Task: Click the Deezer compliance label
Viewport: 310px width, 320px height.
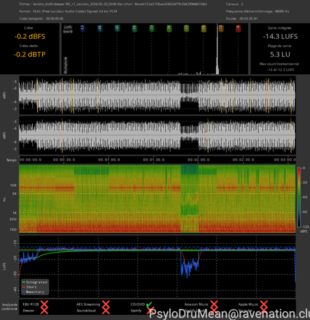Action: pos(28,311)
